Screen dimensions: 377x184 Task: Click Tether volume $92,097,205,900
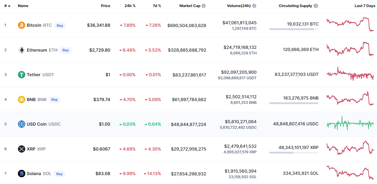[239, 72]
